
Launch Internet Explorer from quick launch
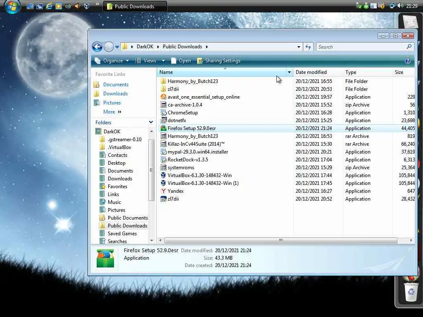[49, 6]
